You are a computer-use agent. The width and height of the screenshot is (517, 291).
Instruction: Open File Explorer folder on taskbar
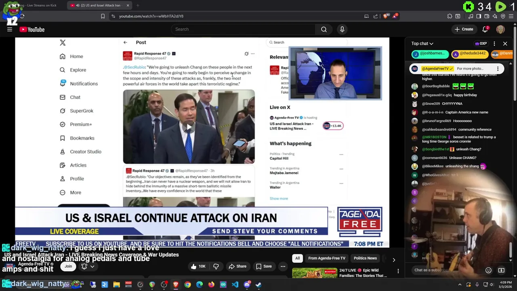pos(116,285)
